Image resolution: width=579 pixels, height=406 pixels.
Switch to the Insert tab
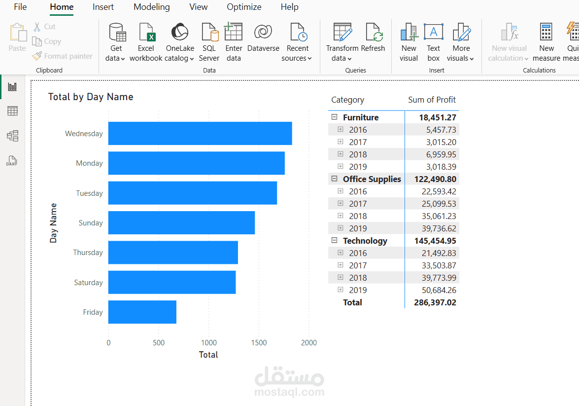pos(103,7)
